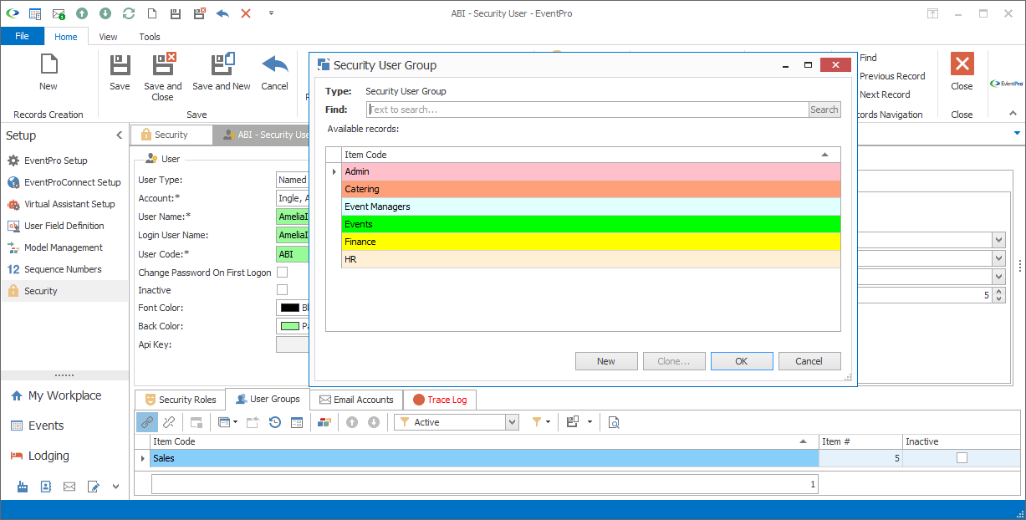Click the history clock icon in the grid toolbar
Viewport: 1026px width, 520px height.
point(275,422)
